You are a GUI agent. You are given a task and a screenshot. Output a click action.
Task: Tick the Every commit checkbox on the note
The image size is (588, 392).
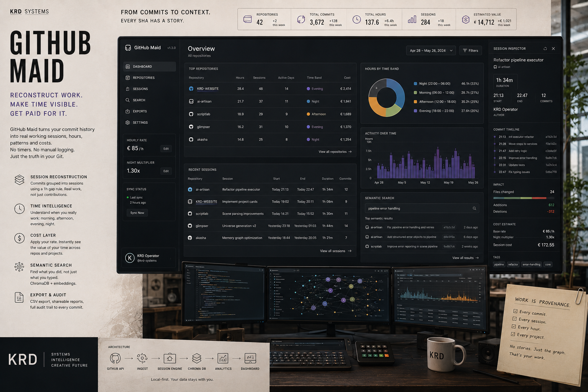tap(515, 311)
